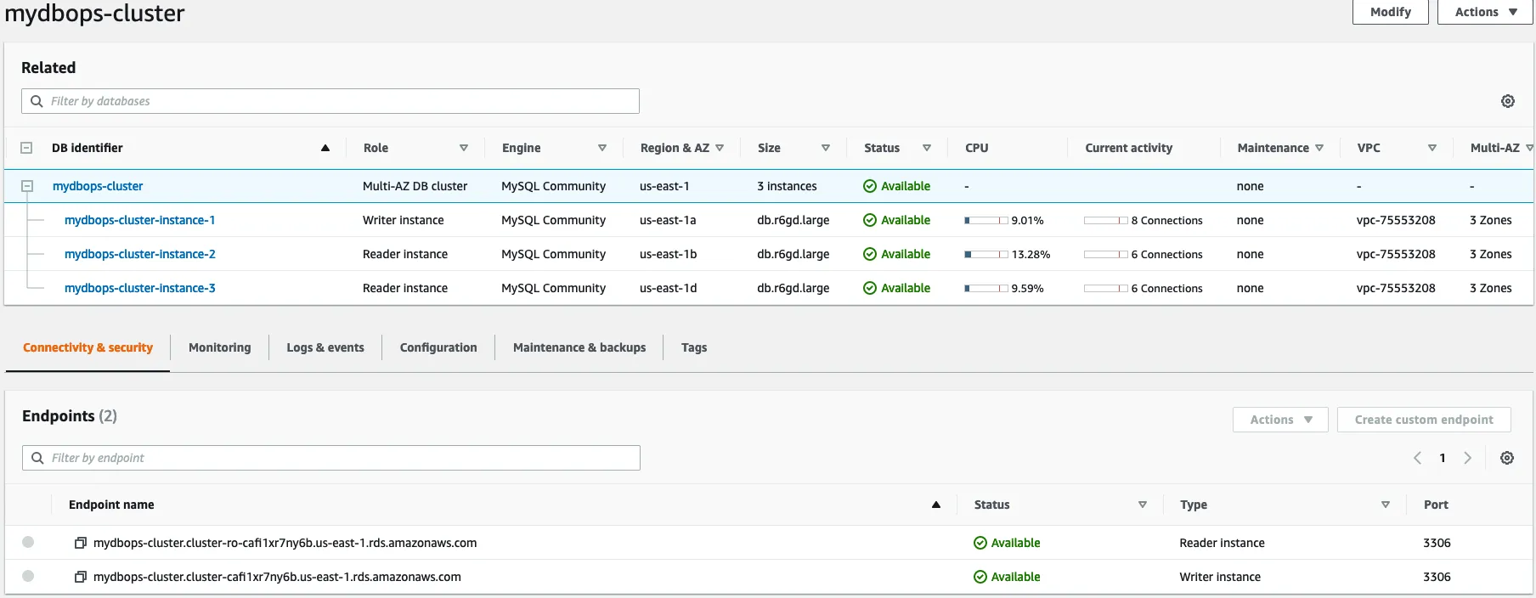The height and width of the screenshot is (598, 1536).
Task: Sort by Maintenance column
Action: [x=1319, y=148]
